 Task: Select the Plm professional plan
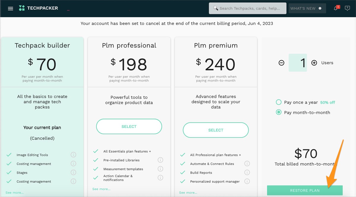129,126
